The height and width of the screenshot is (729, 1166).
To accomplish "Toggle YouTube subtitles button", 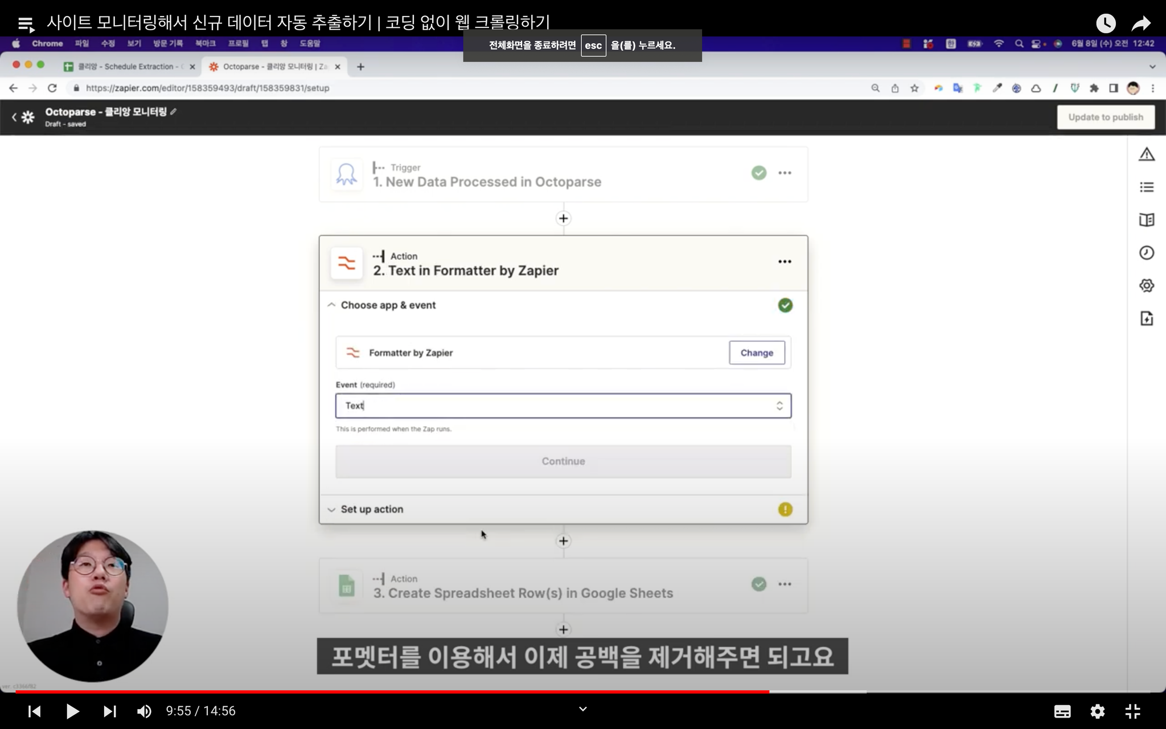I will click(x=1062, y=711).
